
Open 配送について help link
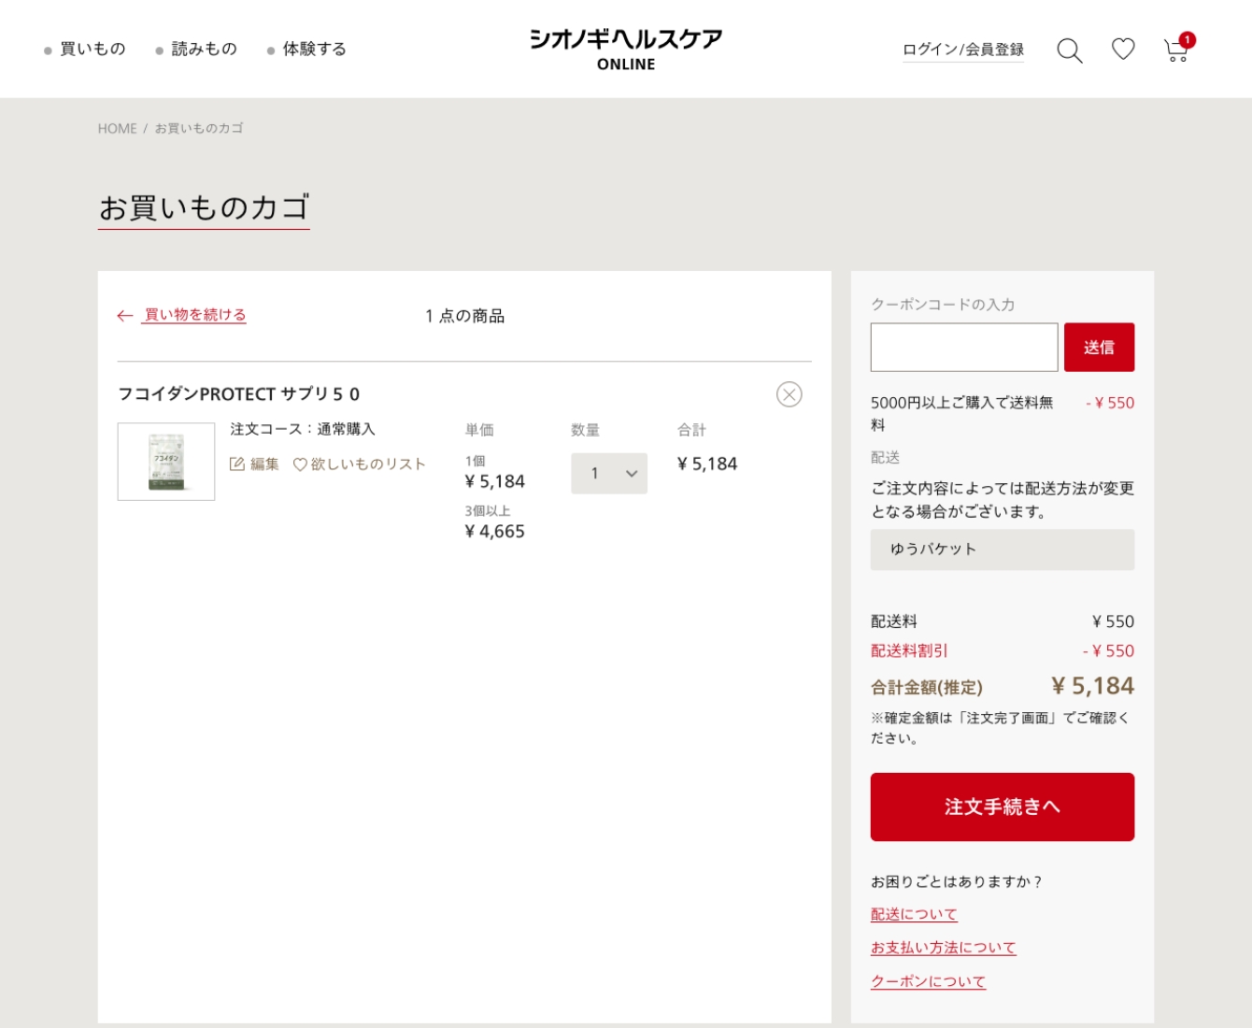pyautogui.click(x=914, y=914)
